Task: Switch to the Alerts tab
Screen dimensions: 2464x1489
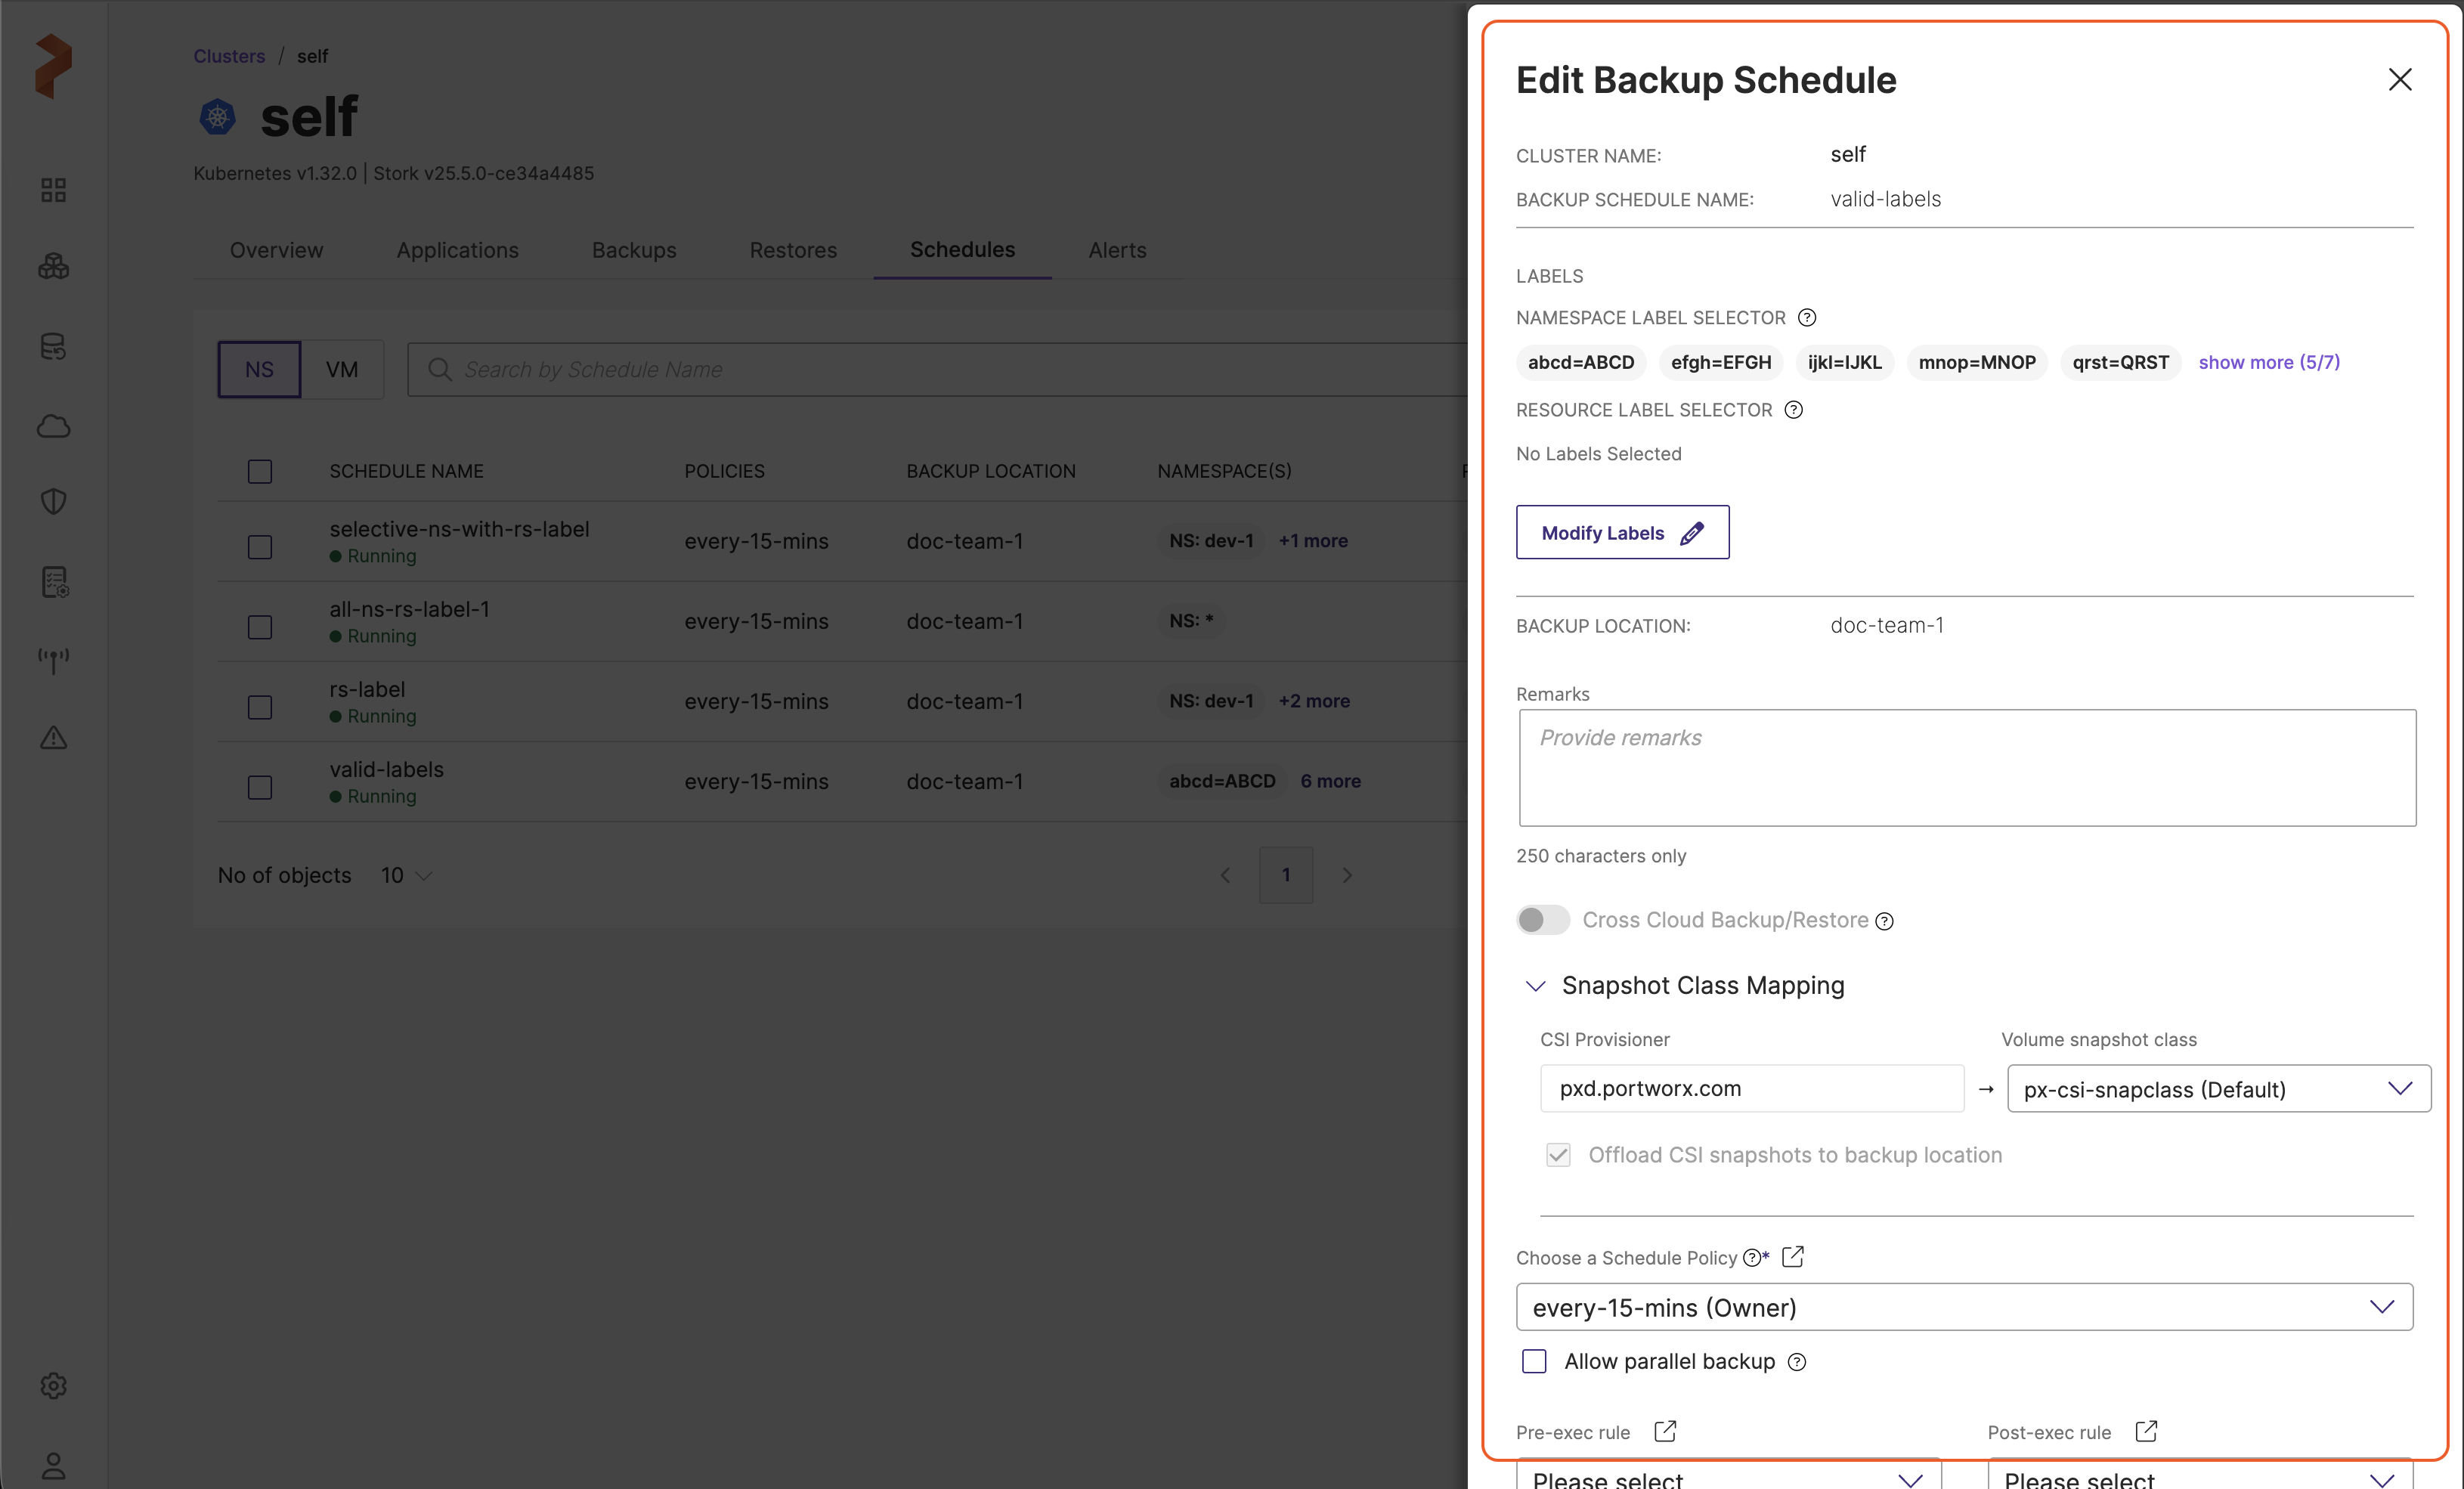Action: point(1117,250)
